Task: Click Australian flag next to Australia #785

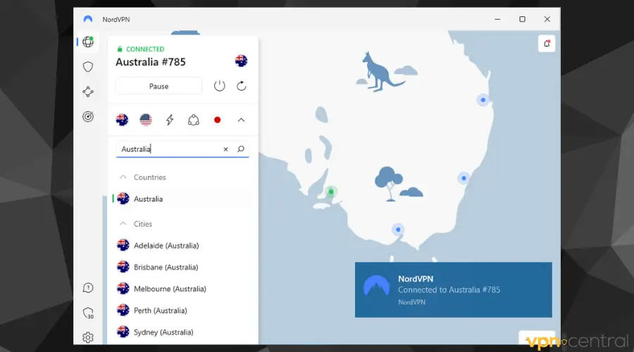Action: coord(241,61)
